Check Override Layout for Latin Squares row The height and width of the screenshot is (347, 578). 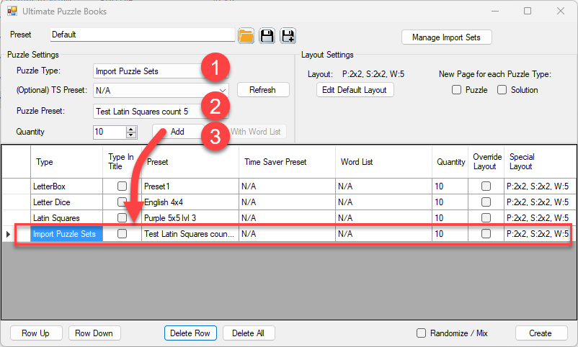coord(486,217)
